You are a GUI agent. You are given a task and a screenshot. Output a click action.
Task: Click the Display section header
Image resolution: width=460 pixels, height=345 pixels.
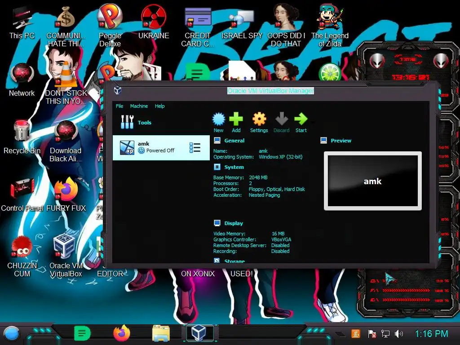(x=234, y=223)
